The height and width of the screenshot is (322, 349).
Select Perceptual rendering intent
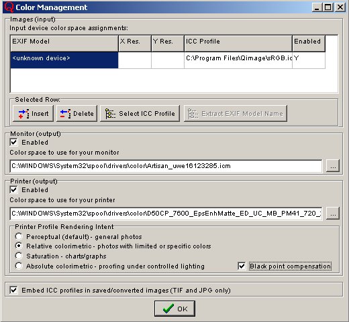click(19, 236)
